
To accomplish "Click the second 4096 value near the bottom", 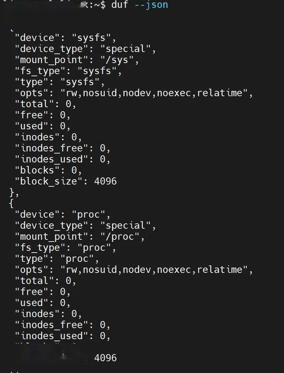I will [105, 358].
